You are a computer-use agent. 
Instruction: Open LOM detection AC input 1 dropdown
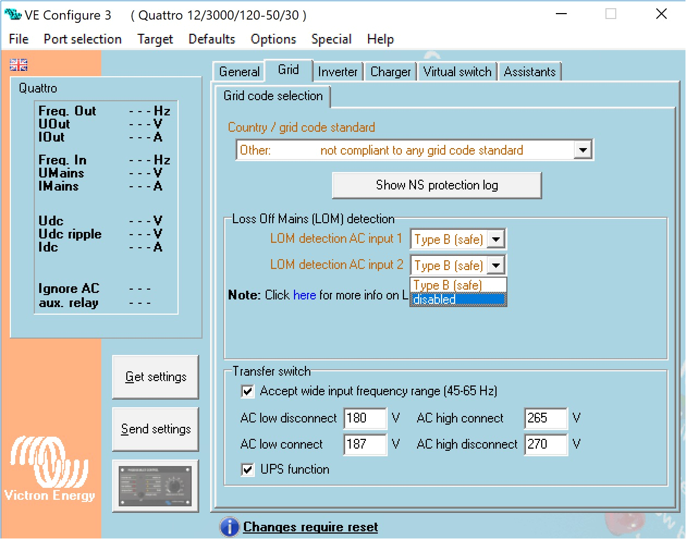coord(496,238)
